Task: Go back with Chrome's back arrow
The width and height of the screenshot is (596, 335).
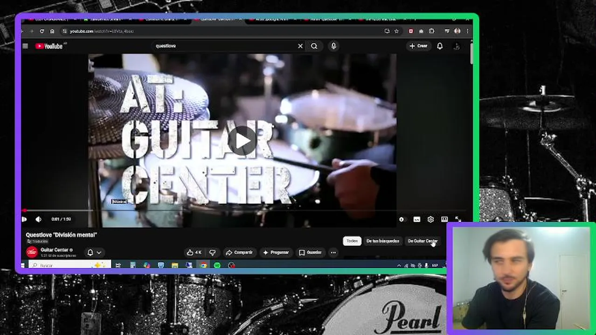Action: coord(22,31)
